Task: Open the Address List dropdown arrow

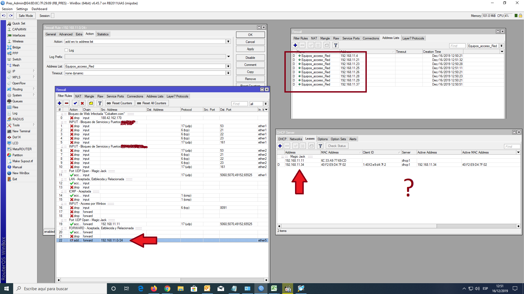Action: pyautogui.click(x=228, y=66)
